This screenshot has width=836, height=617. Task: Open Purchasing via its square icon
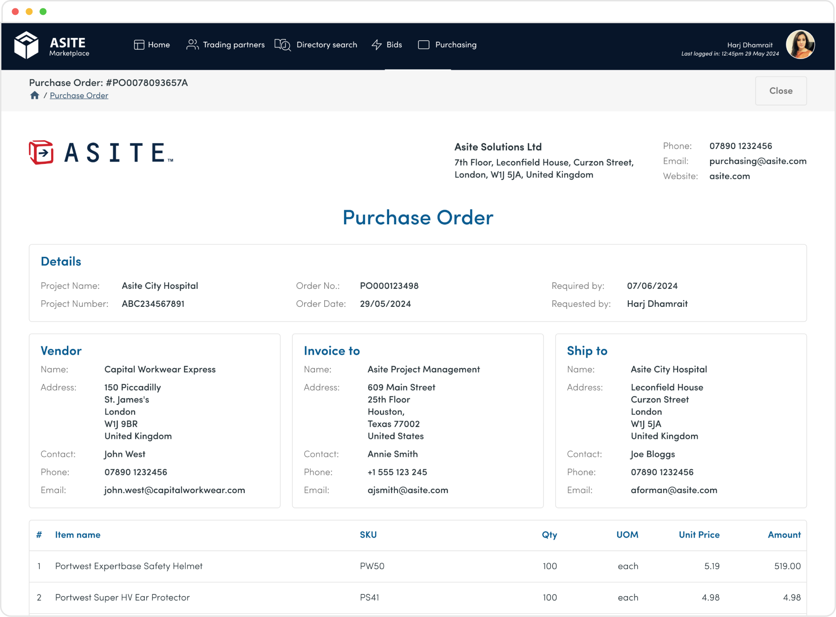[x=424, y=45]
